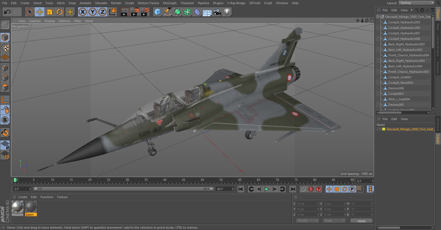Render active view clapperboard icon
441x230 pixels.
point(125,12)
